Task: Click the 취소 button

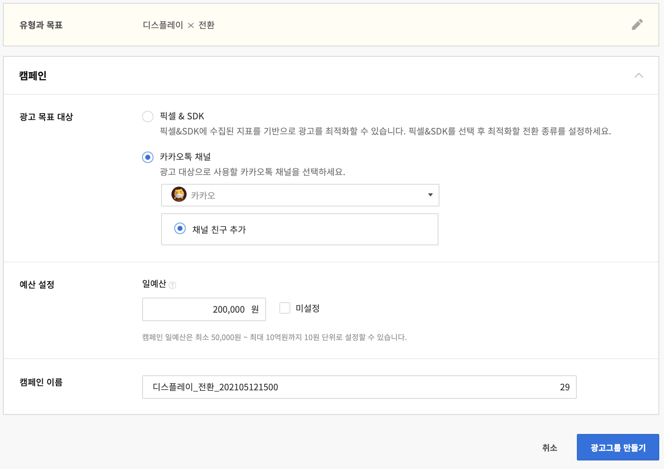Action: [549, 448]
